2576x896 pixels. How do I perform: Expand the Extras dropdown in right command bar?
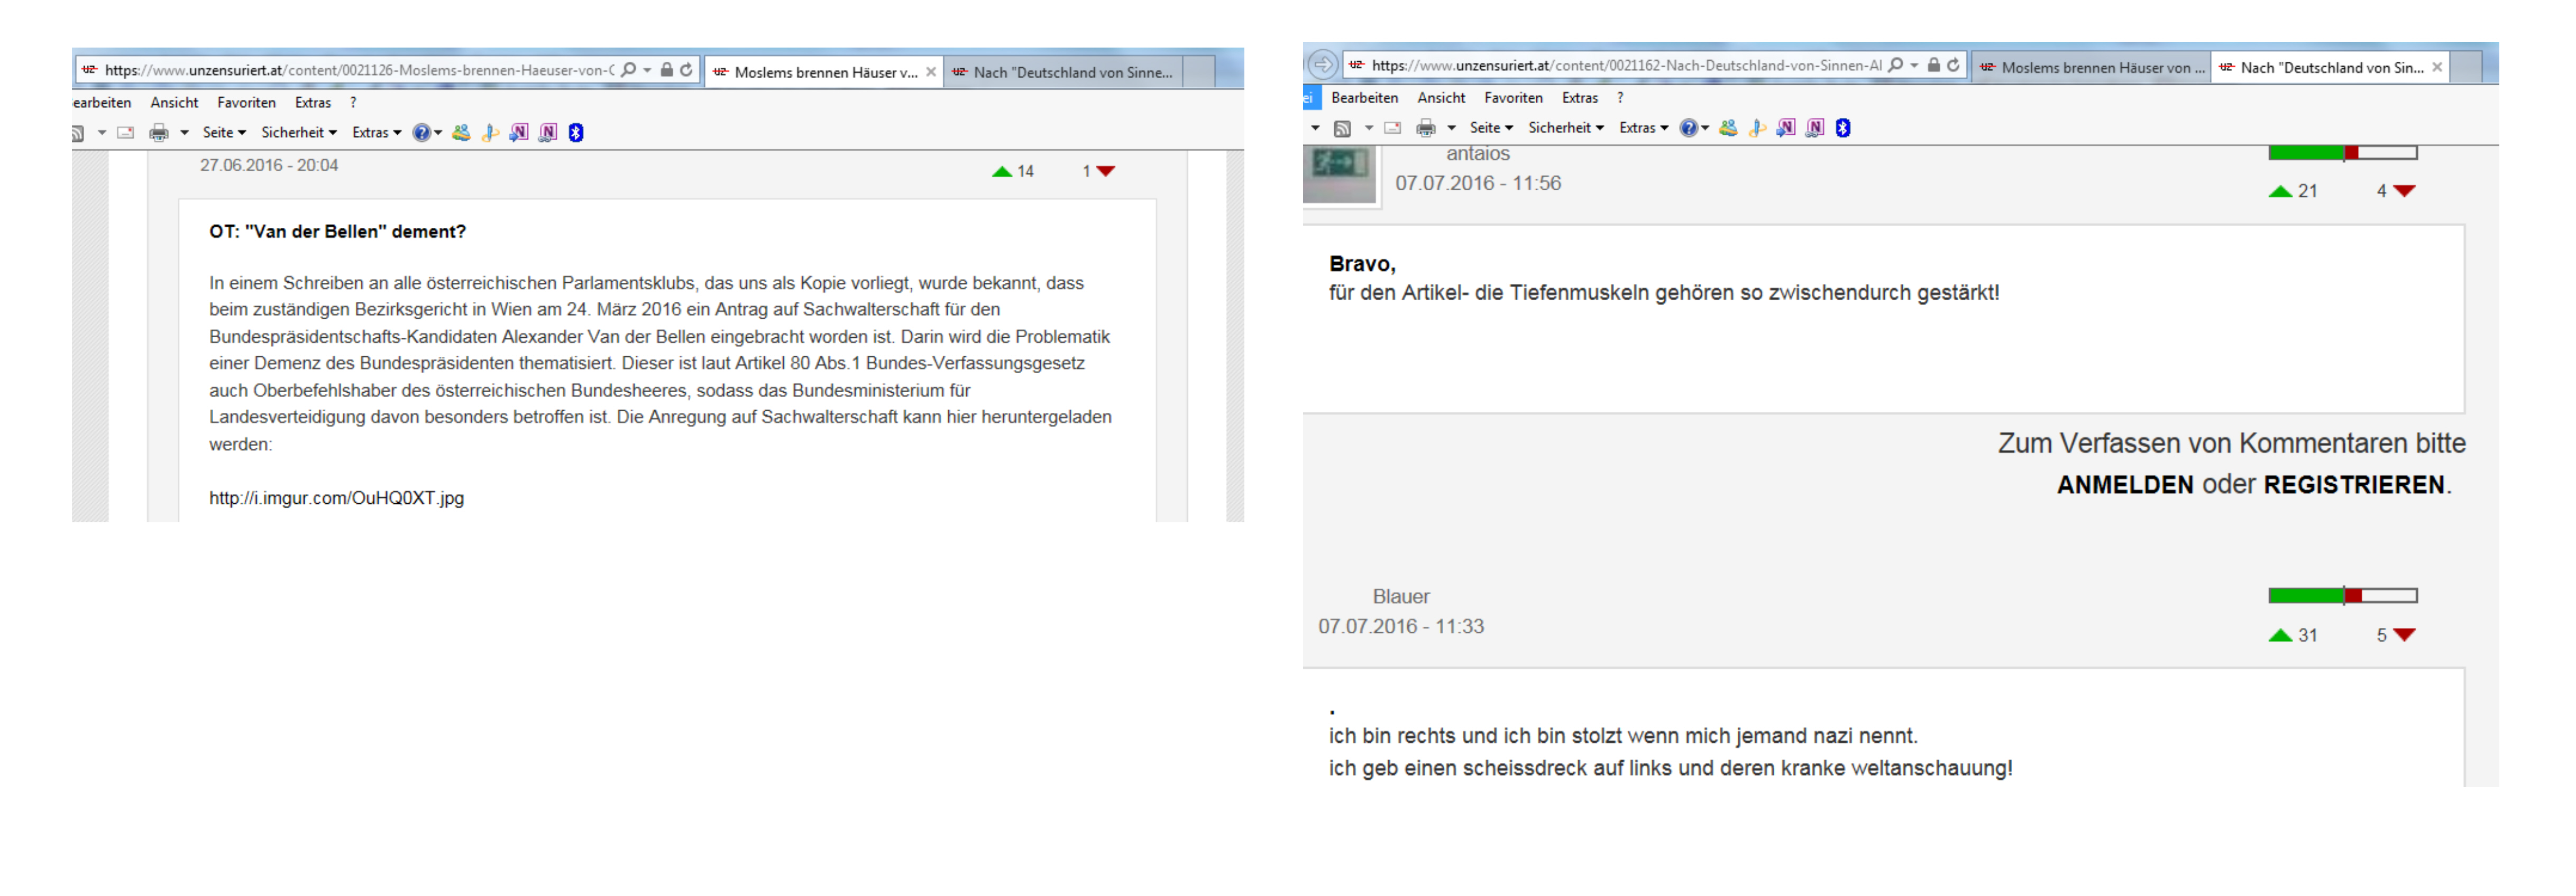[x=1643, y=128]
